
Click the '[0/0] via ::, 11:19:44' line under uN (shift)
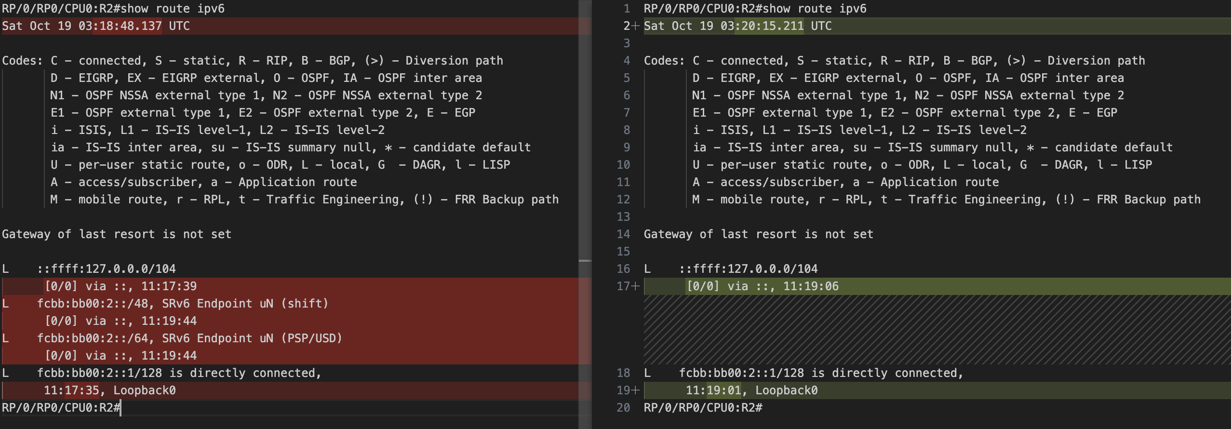(x=120, y=321)
